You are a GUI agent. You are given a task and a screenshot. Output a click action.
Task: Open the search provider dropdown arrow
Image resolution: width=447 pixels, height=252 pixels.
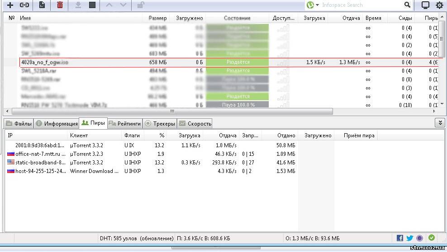(318, 5)
